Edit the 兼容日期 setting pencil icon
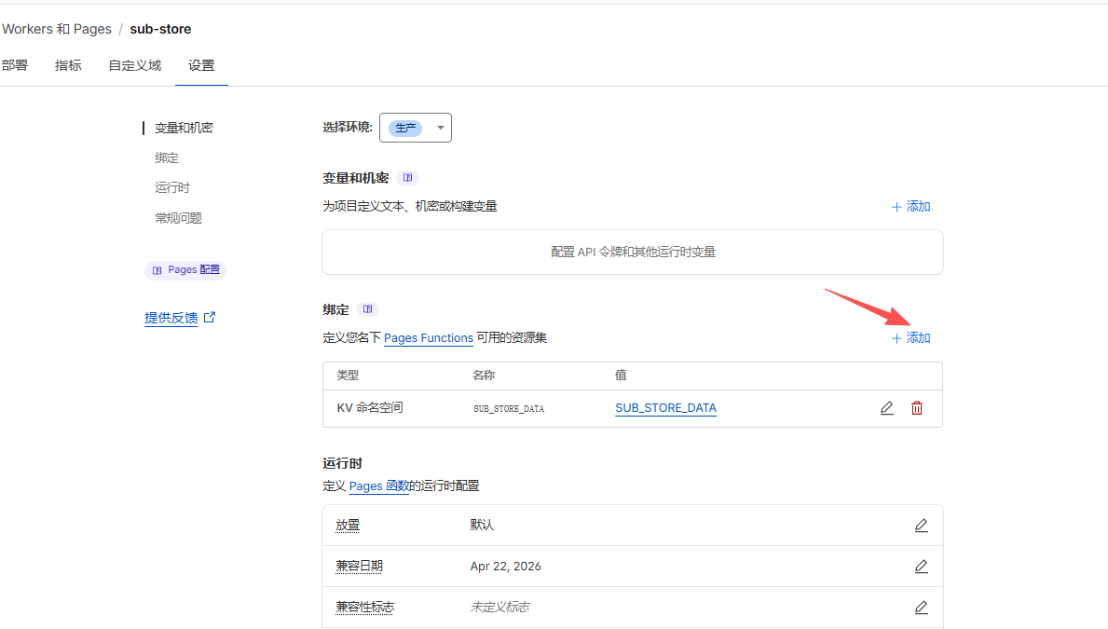The height and width of the screenshot is (629, 1108). tap(922, 567)
